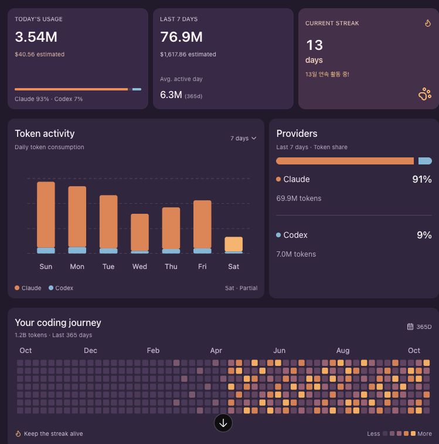Click the blue Codex dot in Providers list
Viewport: 439px width, 444px height.
278,235
